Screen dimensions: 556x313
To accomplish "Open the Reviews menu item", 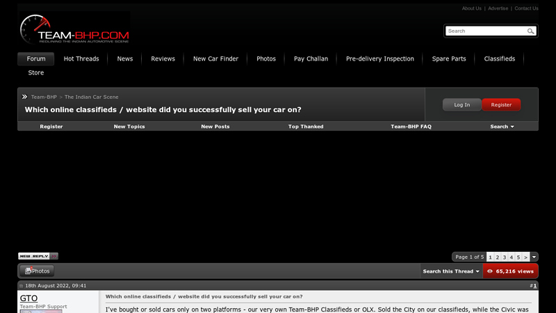I will click(x=163, y=59).
